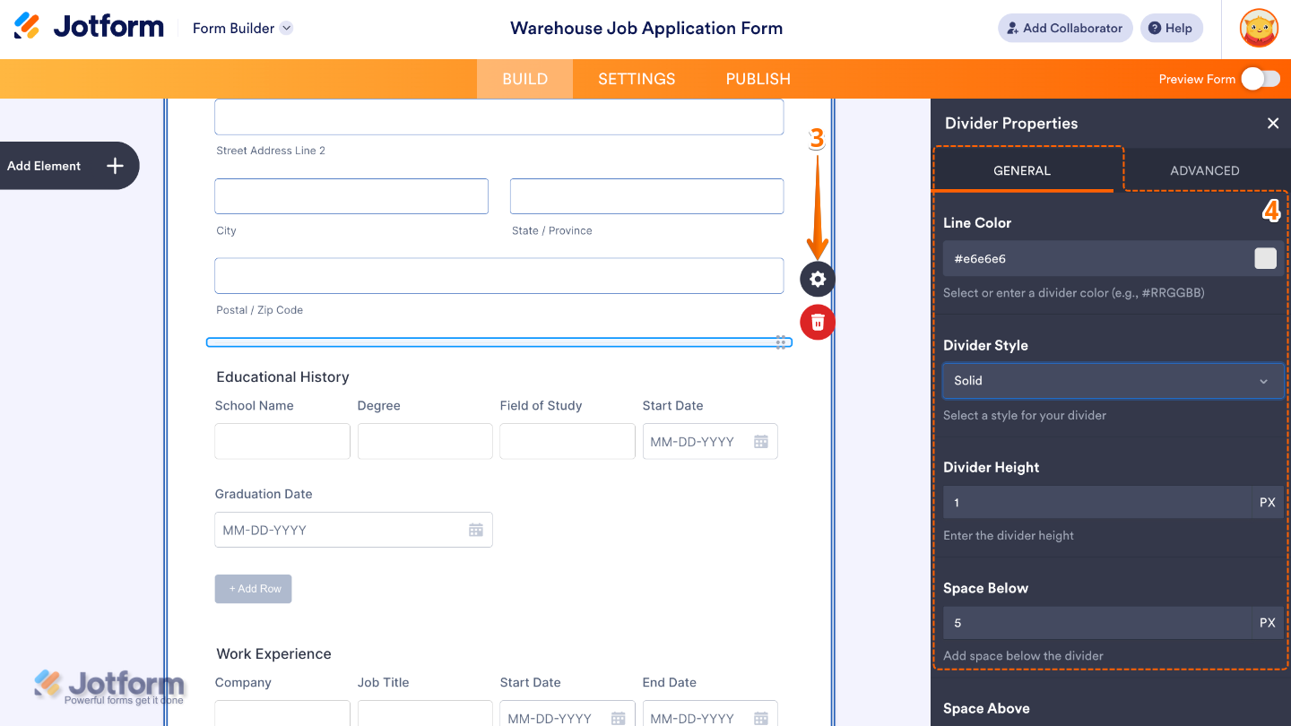Open the user avatar menu
1291x726 pixels.
[1259, 28]
